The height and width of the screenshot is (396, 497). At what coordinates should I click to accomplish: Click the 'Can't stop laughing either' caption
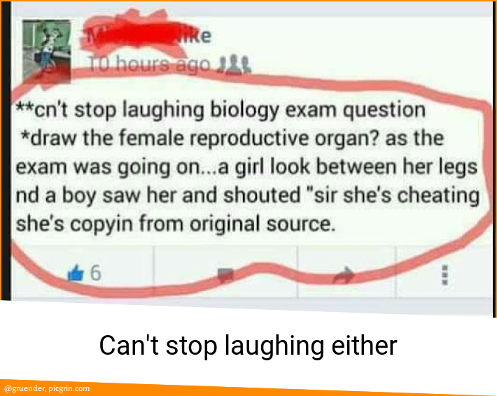pyautogui.click(x=248, y=346)
